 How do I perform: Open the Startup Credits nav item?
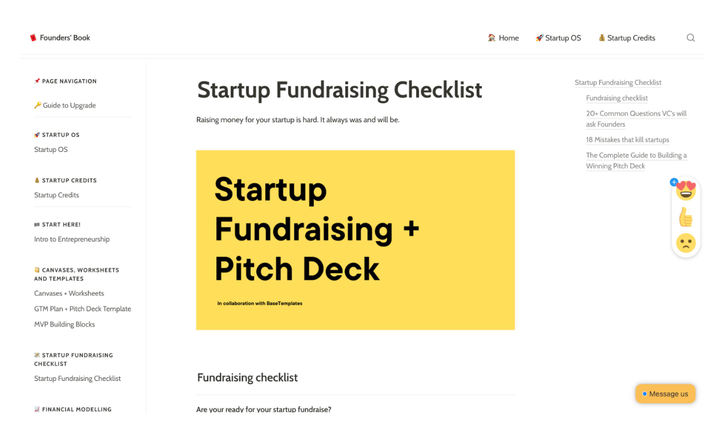click(x=627, y=38)
